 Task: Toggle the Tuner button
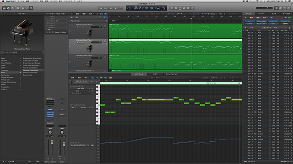(x=176, y=8)
